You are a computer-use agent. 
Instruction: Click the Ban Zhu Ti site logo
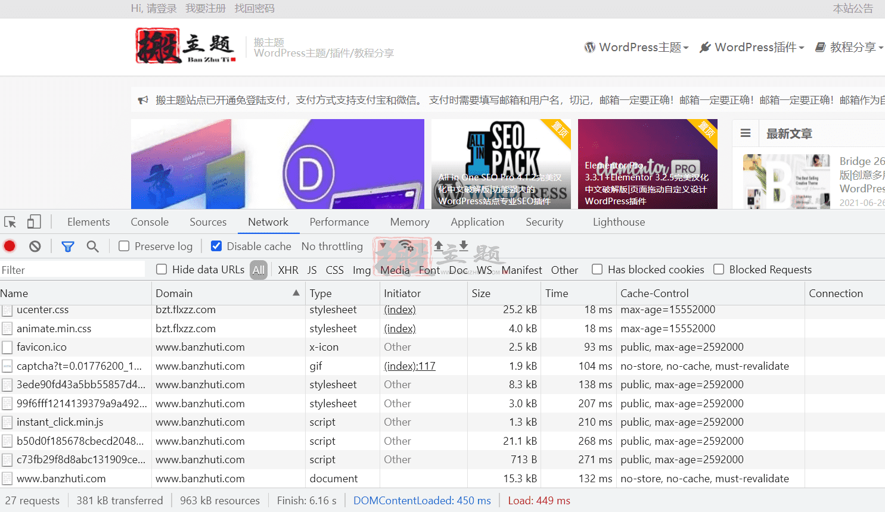186,46
